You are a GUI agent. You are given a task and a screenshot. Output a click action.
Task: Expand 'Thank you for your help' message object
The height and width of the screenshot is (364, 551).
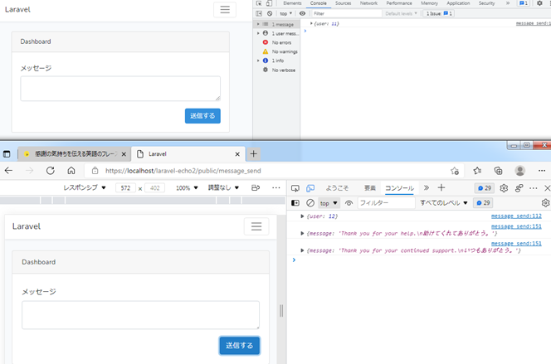302,234
